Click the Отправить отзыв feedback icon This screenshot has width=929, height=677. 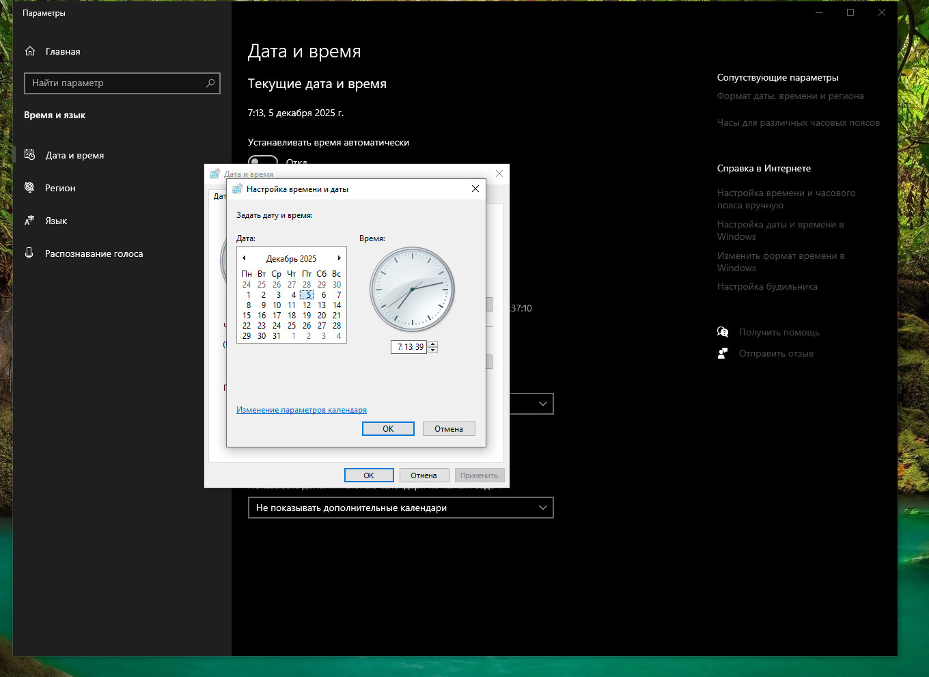tap(723, 353)
